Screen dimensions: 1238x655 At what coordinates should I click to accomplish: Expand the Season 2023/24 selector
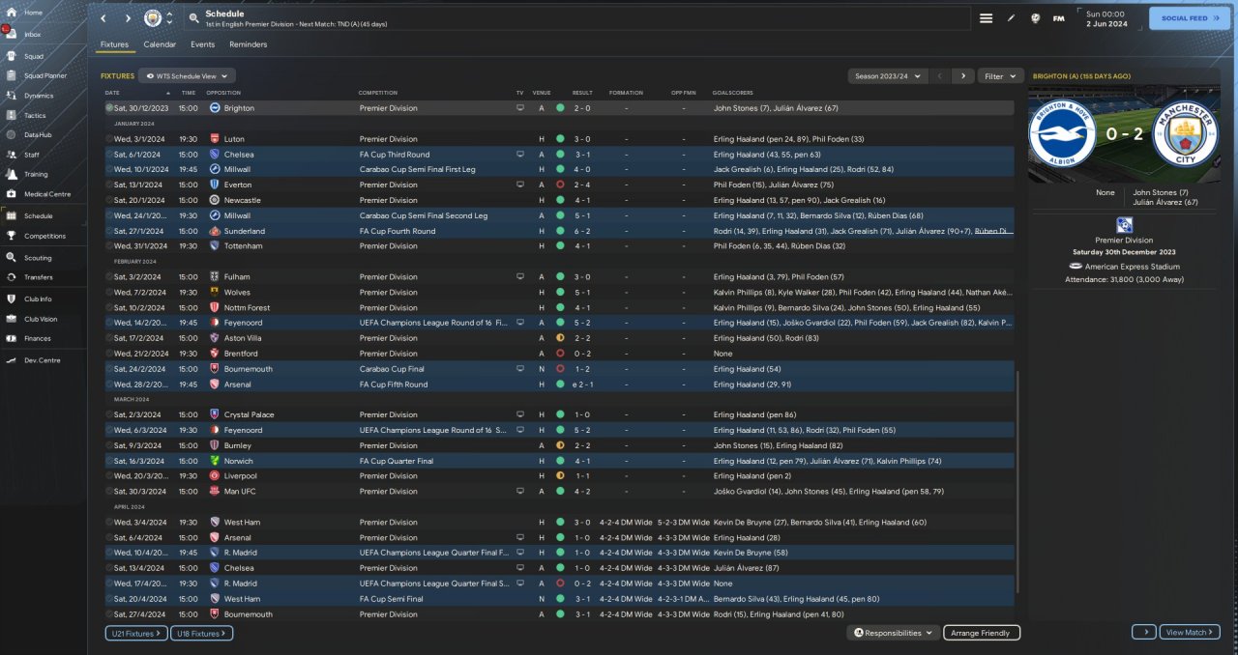(887, 75)
